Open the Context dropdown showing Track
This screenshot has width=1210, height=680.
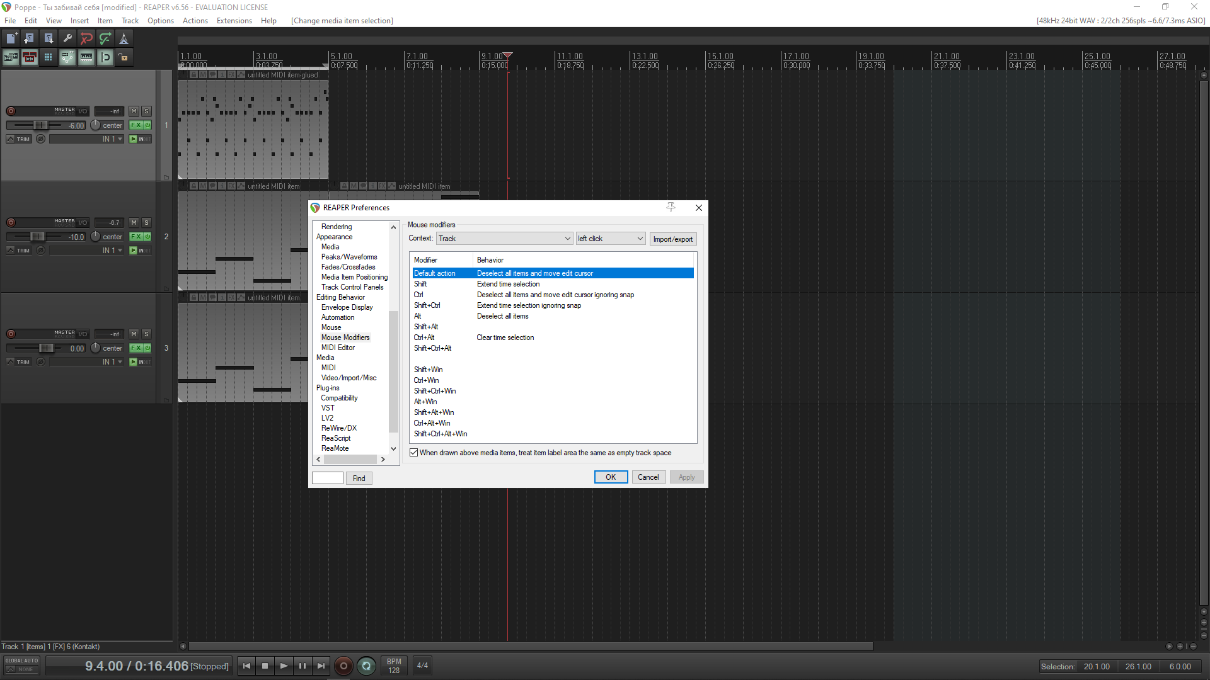point(504,239)
